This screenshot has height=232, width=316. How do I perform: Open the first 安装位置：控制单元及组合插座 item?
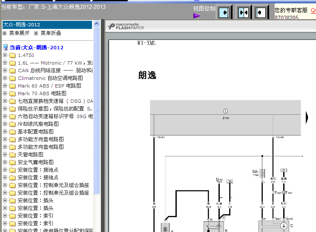point(53,185)
